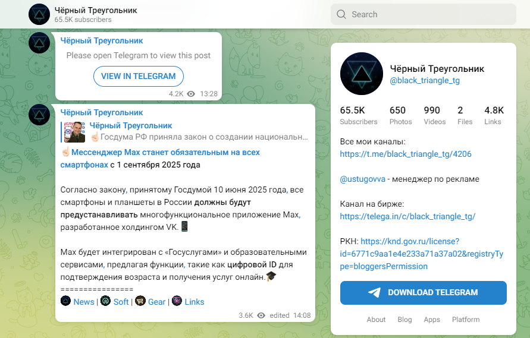Image resolution: width=530 pixels, height=338 pixels.
Task: Click the Links purple icon
Action: click(177, 301)
